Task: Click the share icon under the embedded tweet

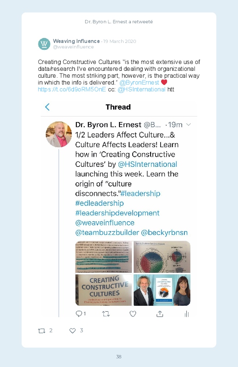Action: [x=160, y=314]
